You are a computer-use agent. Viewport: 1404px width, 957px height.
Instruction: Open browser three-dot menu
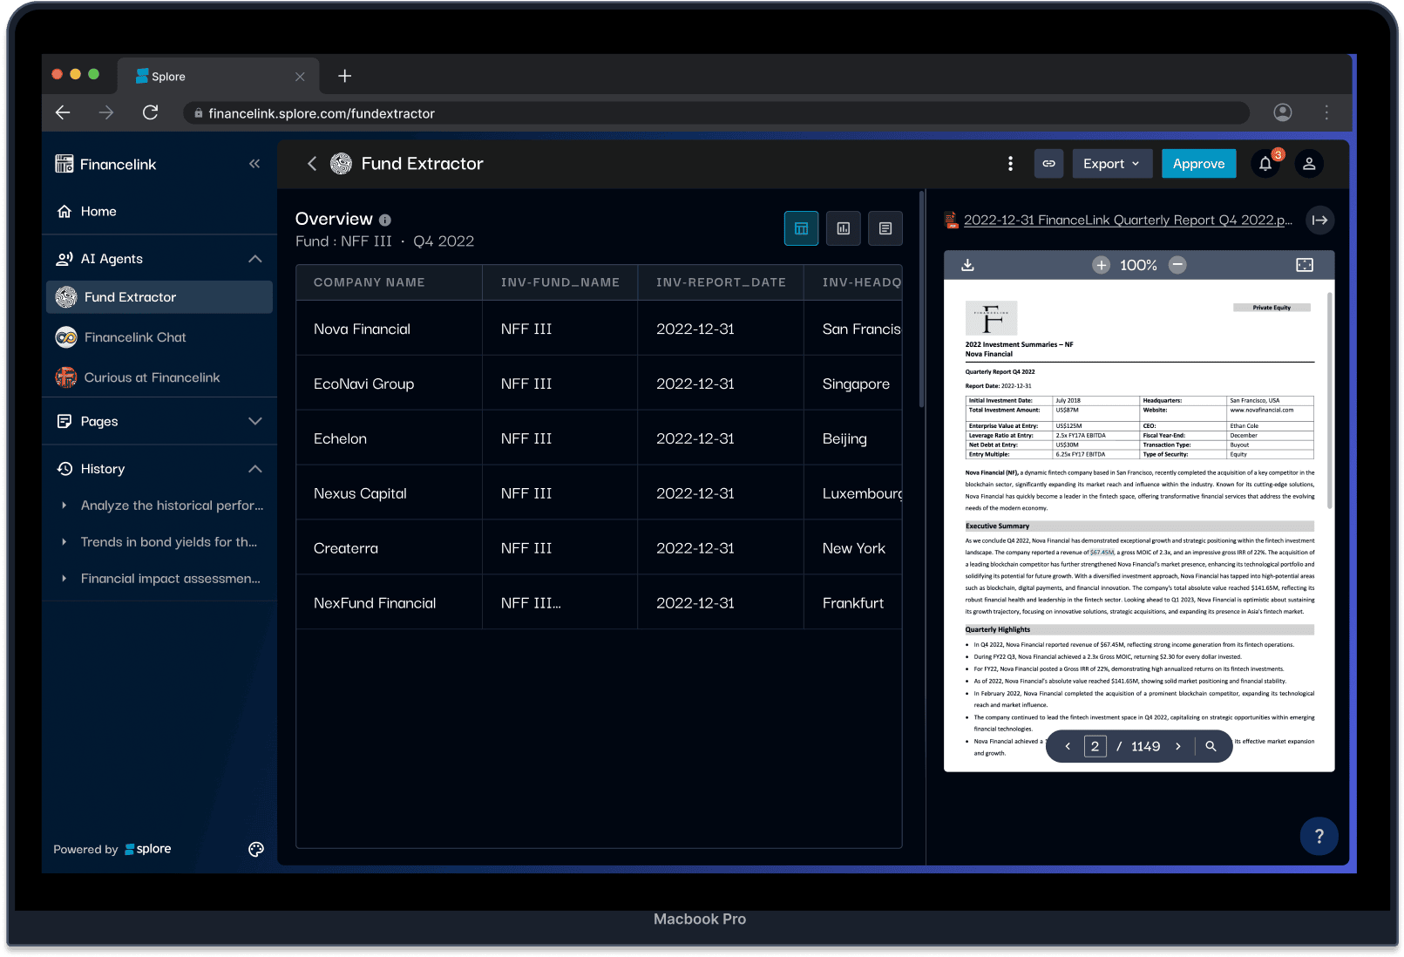click(1326, 112)
